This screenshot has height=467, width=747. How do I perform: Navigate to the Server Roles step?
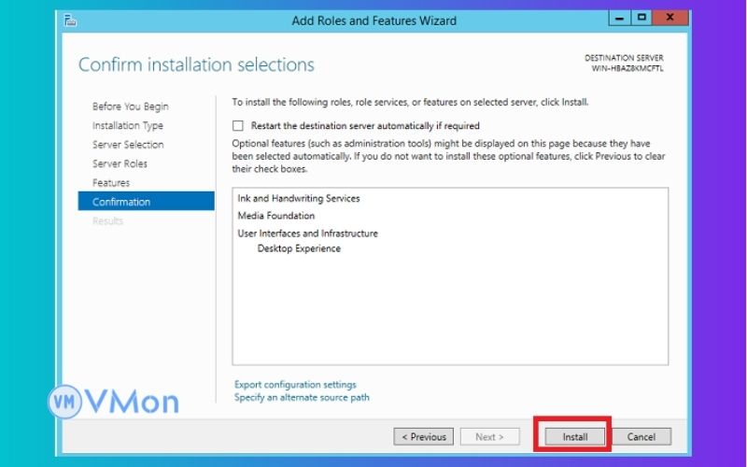pos(120,163)
